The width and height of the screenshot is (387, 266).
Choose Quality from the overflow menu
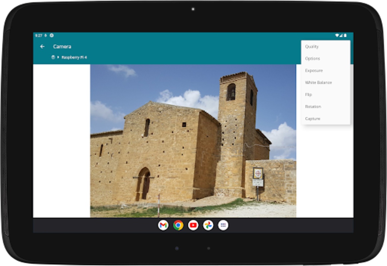pyautogui.click(x=312, y=47)
